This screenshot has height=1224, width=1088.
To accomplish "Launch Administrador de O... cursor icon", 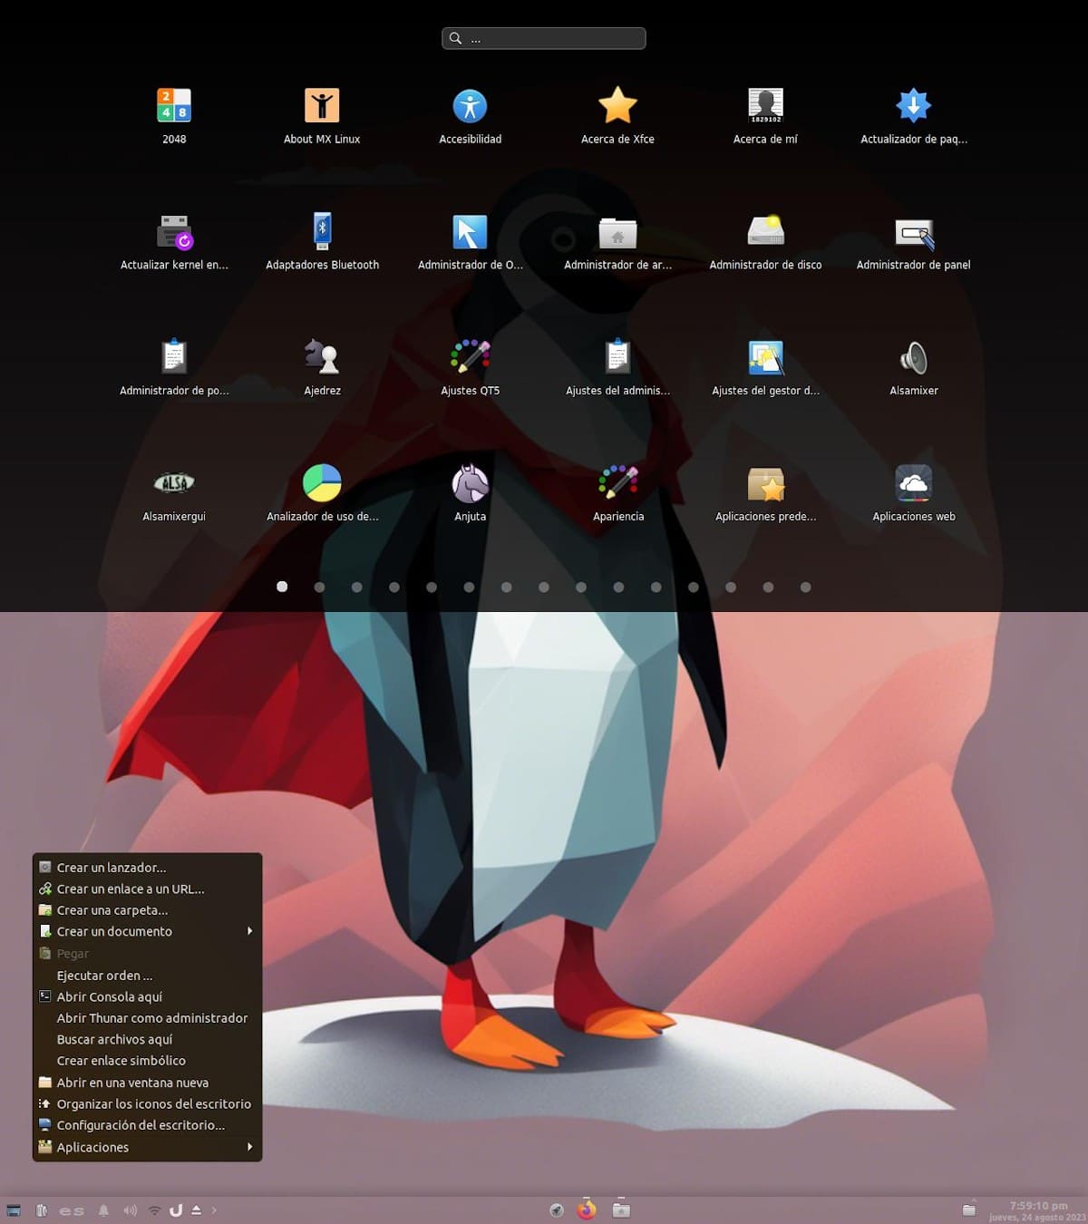I will pos(470,233).
